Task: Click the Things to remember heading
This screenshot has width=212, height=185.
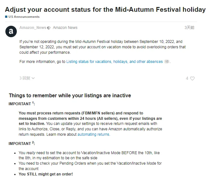Action: tap(70, 95)
